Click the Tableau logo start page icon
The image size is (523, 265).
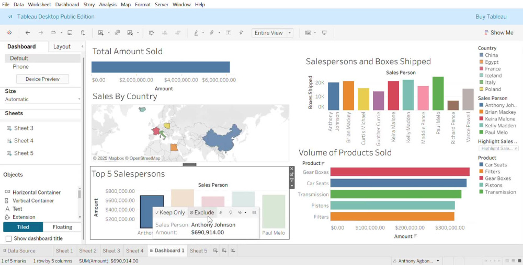(x=9, y=32)
